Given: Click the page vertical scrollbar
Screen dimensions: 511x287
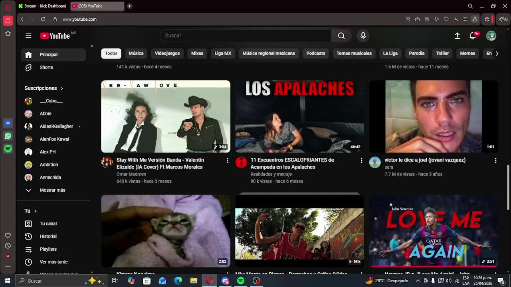Looking at the screenshot, I should [508, 187].
